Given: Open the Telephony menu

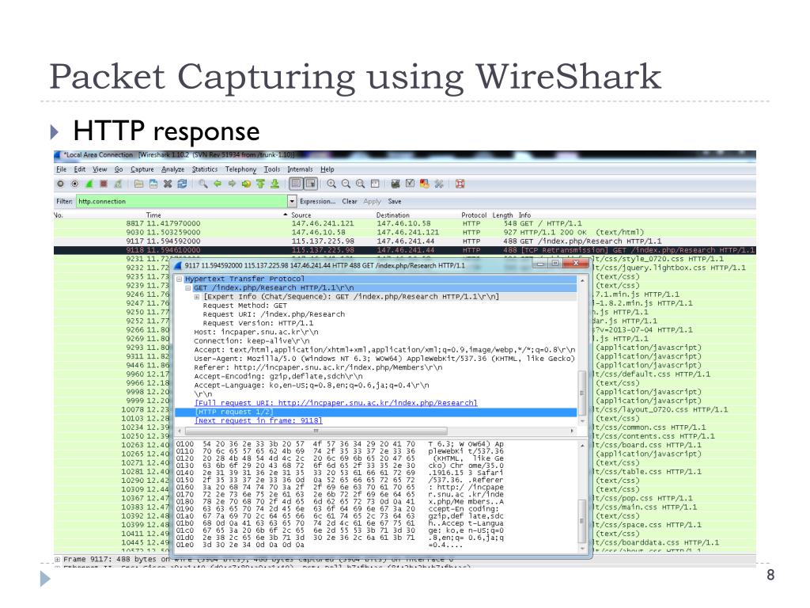Looking at the screenshot, I should pos(240,169).
